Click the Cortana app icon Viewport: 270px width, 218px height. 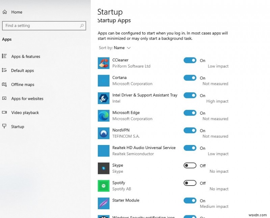(x=103, y=80)
